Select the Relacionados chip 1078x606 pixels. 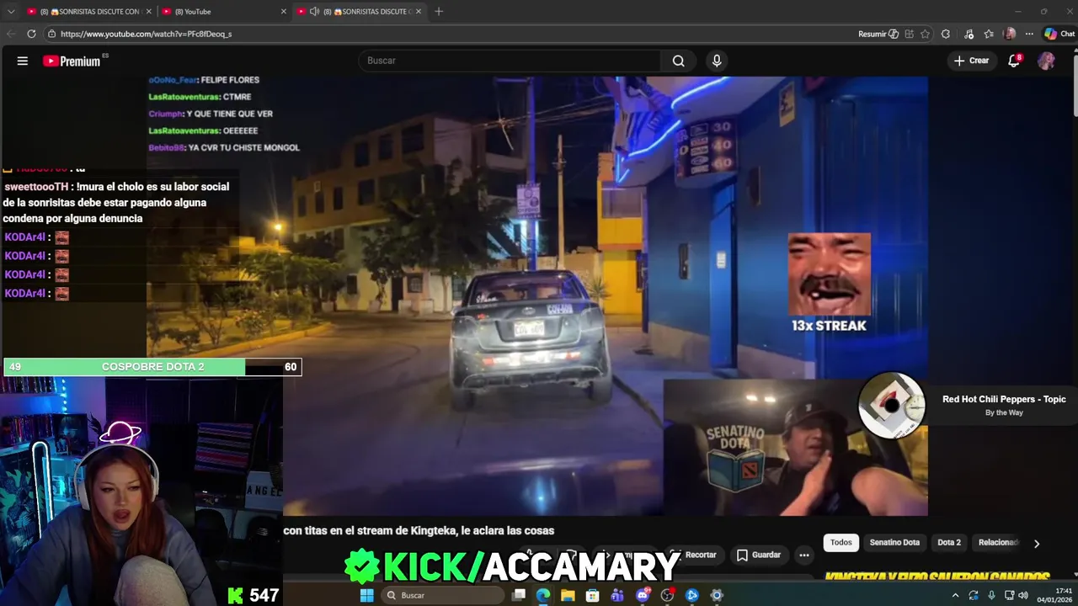[x=998, y=543]
